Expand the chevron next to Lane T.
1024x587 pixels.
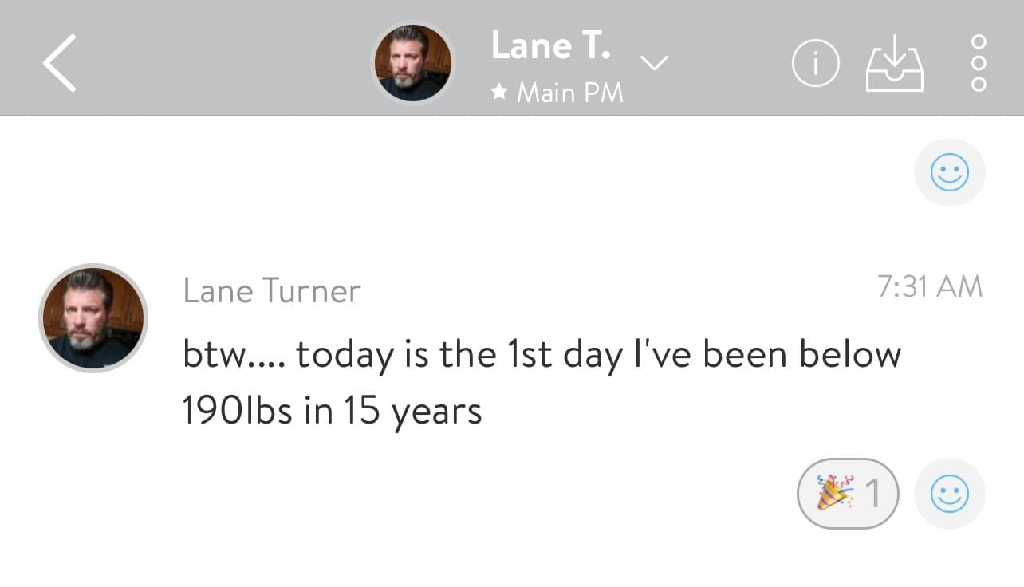(655, 62)
